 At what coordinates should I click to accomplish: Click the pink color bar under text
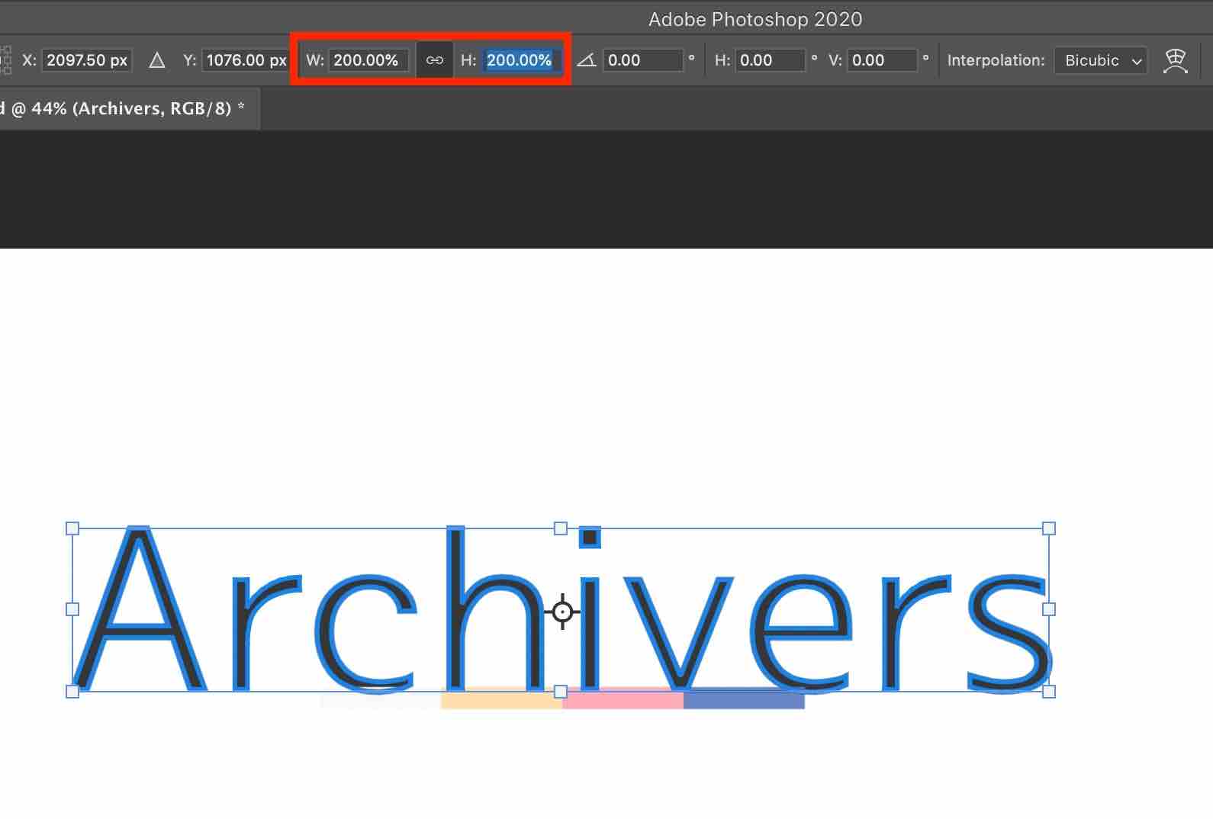pyautogui.click(x=623, y=699)
